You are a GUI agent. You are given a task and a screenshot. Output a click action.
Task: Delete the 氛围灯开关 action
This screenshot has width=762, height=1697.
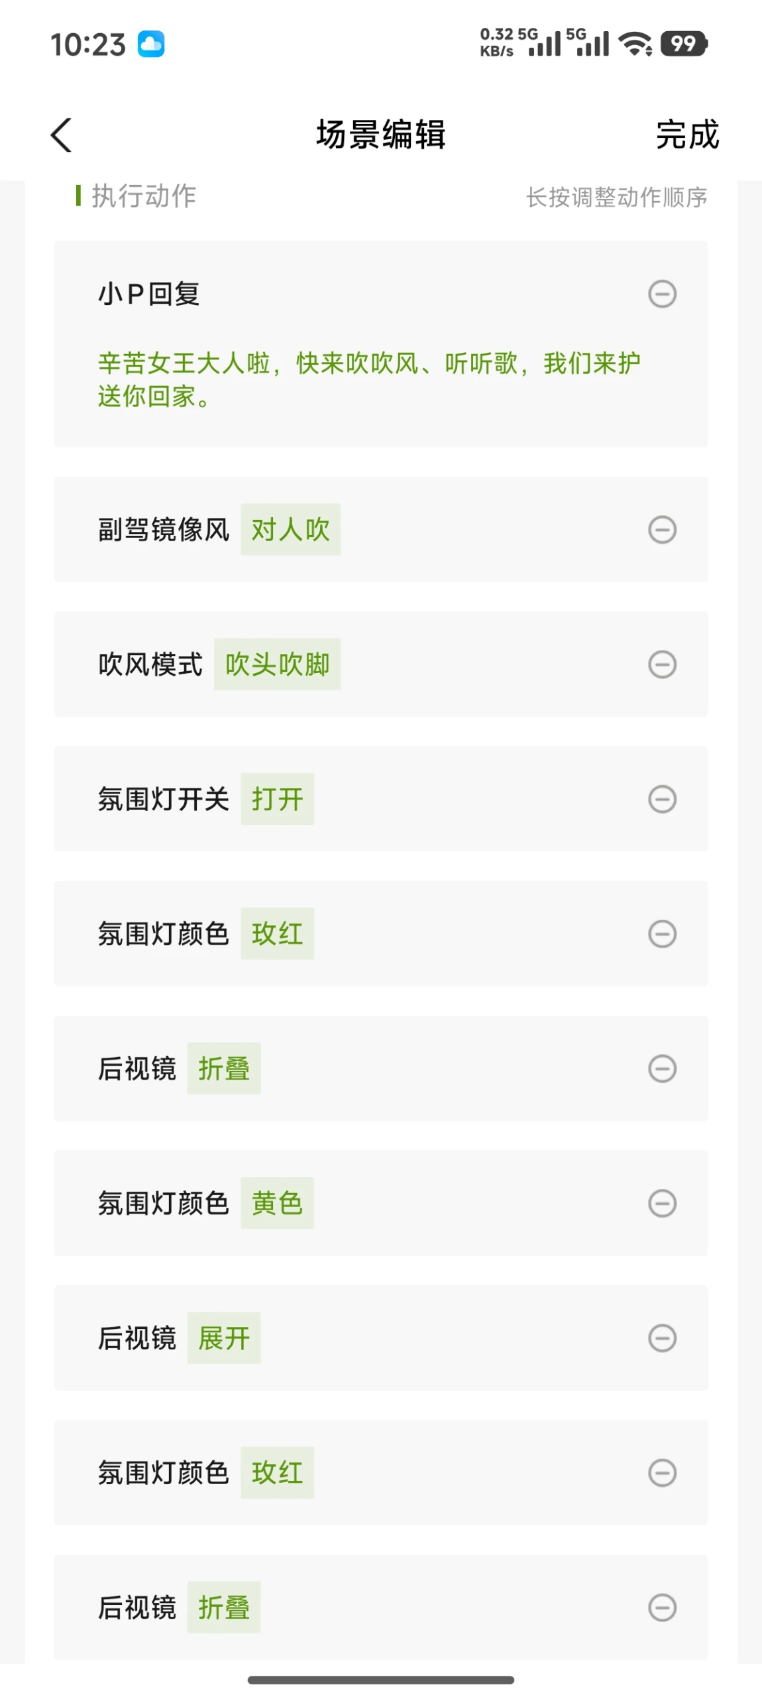[661, 798]
